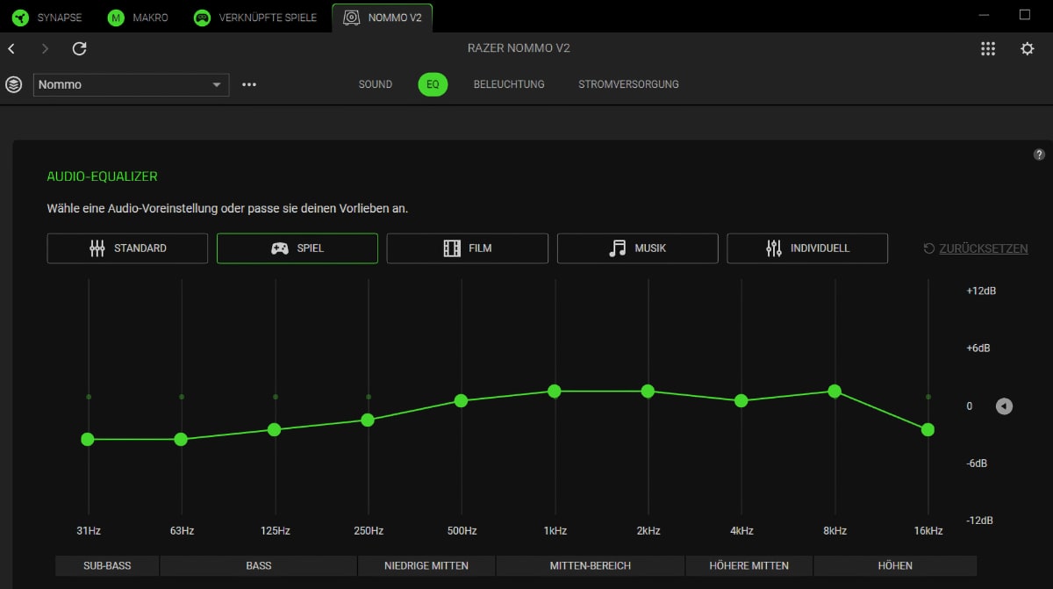
Task: Click the help question mark icon
Action: point(1039,154)
